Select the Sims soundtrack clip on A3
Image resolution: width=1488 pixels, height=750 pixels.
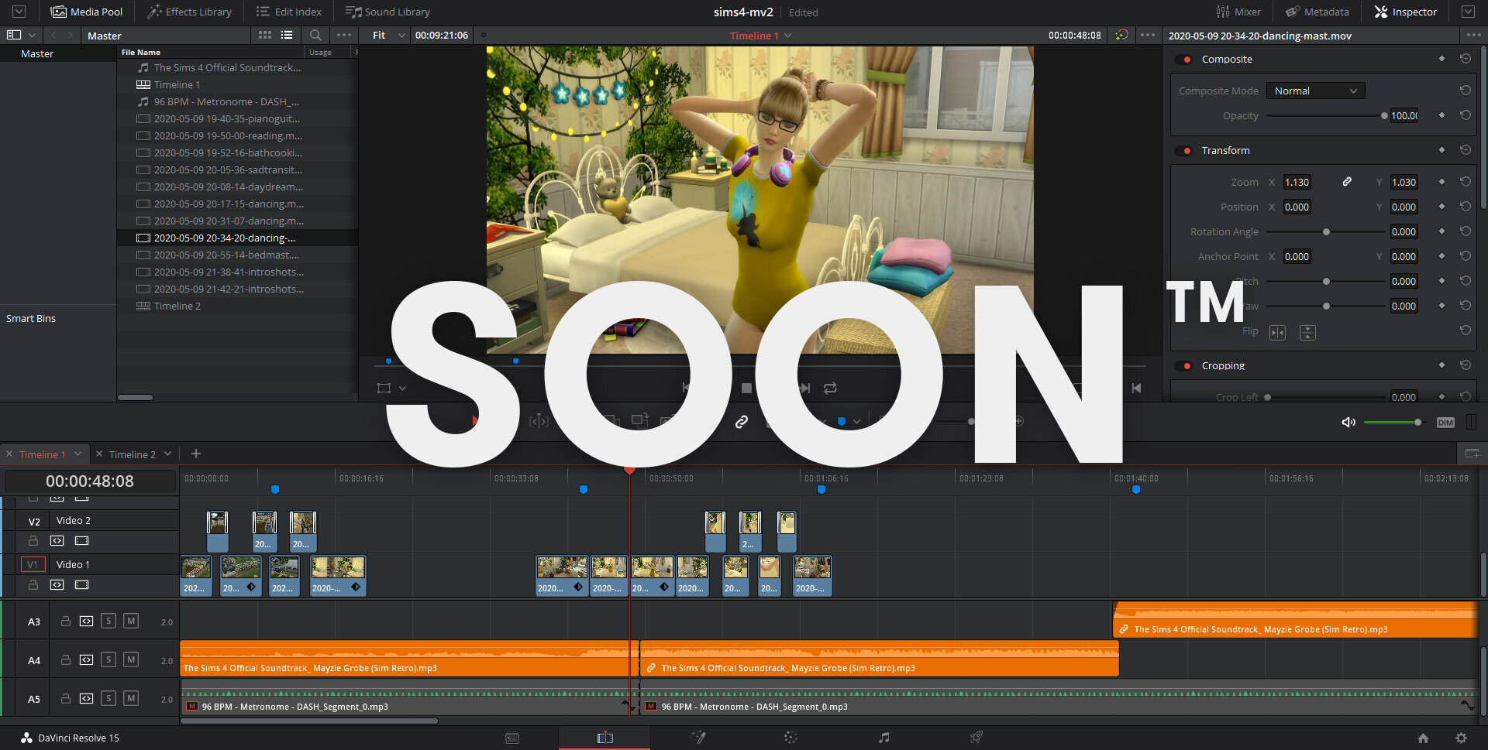(1295, 620)
